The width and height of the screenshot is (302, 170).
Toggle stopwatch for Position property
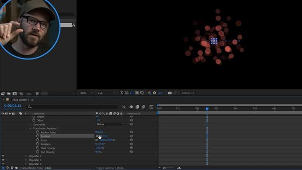click(38, 136)
